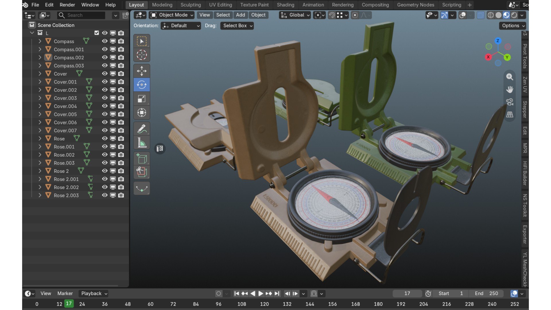The width and height of the screenshot is (551, 310).
Task: Select the Add Cube tool
Action: tap(141, 159)
